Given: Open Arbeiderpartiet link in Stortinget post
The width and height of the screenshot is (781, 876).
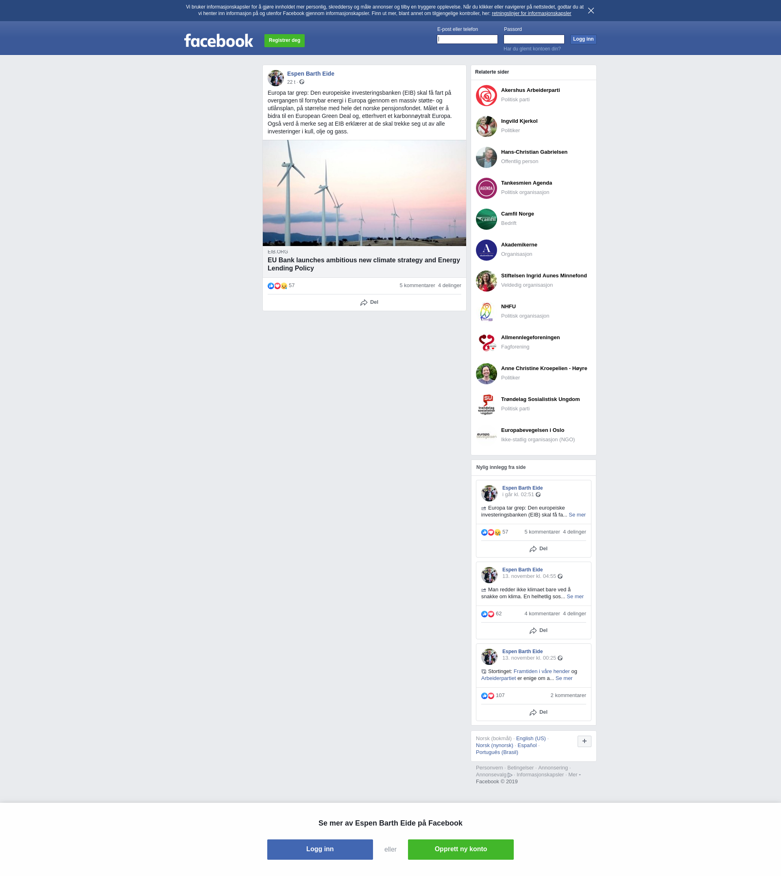Looking at the screenshot, I should click(498, 678).
